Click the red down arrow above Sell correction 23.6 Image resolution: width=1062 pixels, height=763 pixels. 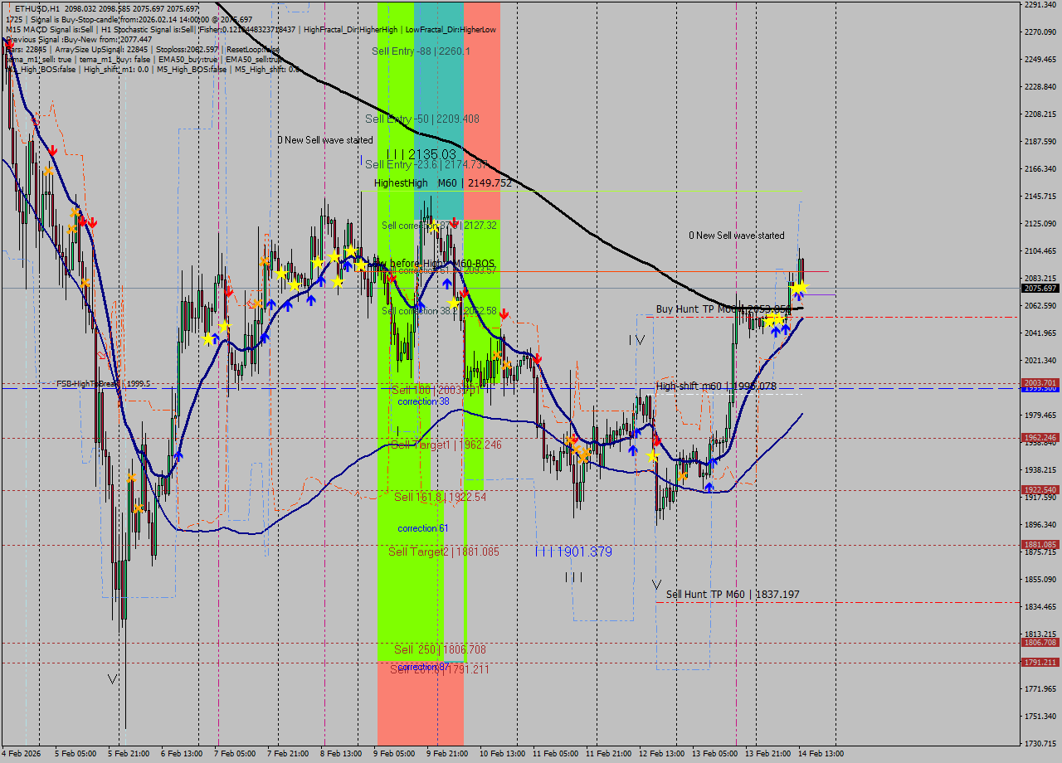pos(454,221)
